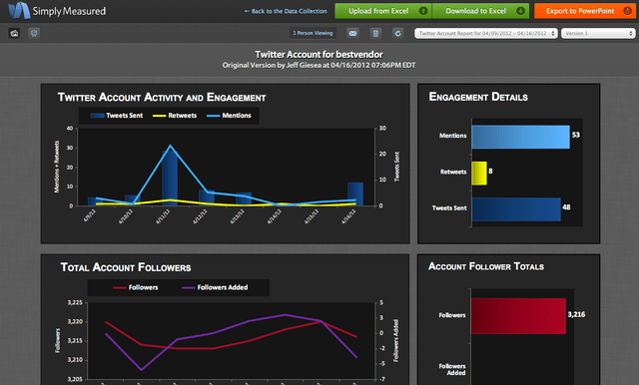Click the 3,225 y-axis value

click(x=75, y=303)
